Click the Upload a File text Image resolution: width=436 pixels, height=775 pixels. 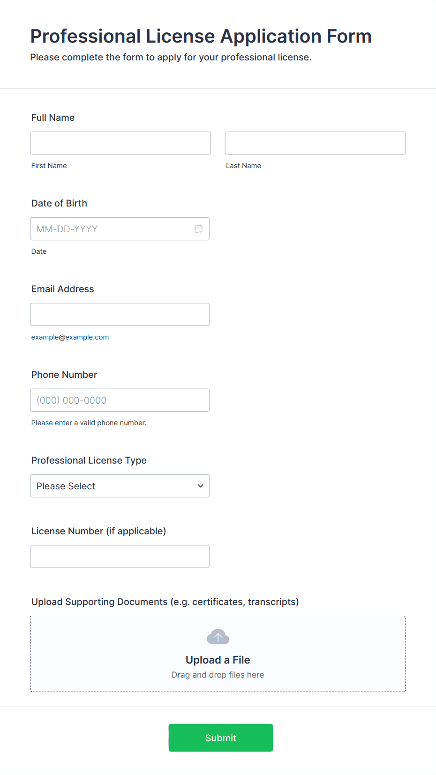pyautogui.click(x=218, y=660)
